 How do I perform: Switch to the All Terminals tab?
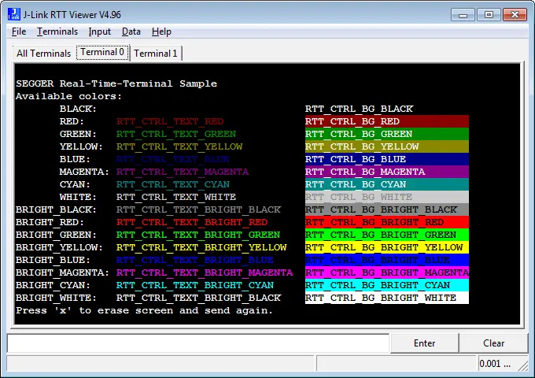pos(43,54)
